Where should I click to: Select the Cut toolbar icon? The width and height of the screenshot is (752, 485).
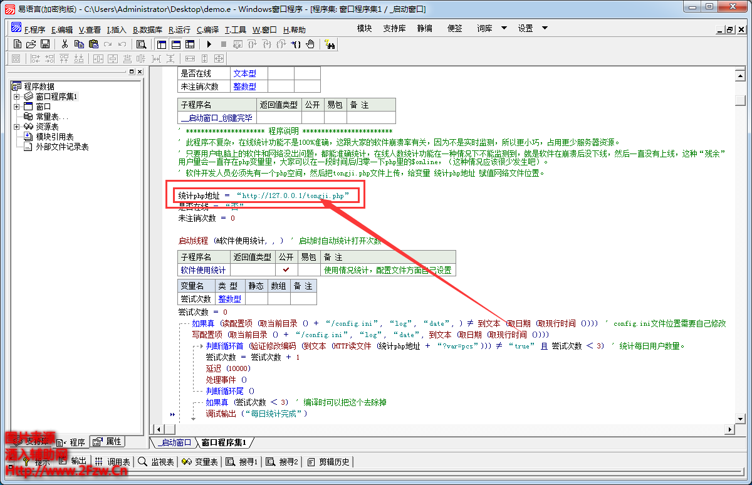point(65,44)
